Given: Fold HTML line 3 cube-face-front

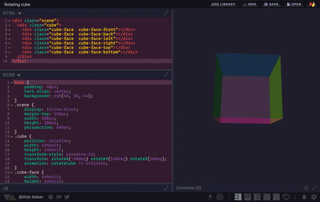Looking at the screenshot, I should coord(9,30).
